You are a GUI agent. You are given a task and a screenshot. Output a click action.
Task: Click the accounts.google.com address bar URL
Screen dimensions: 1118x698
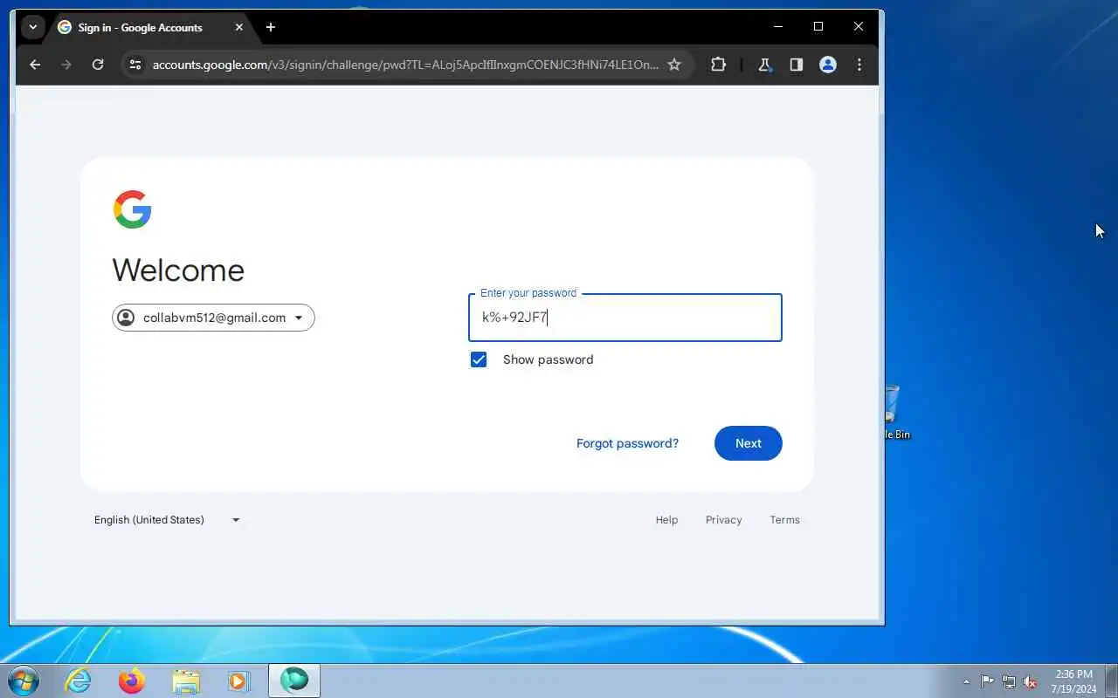coord(405,65)
